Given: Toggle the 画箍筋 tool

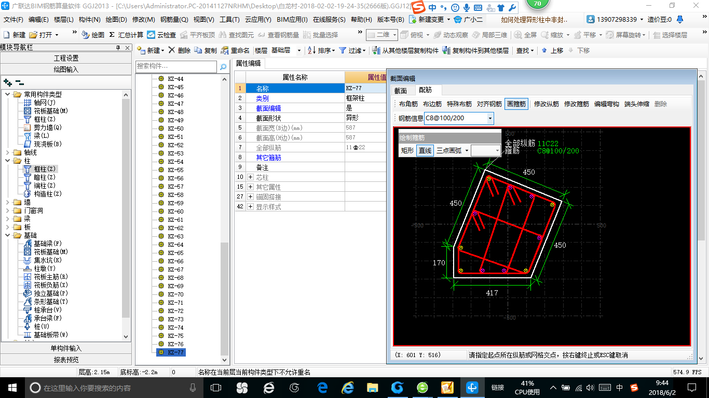Looking at the screenshot, I should click(x=516, y=104).
